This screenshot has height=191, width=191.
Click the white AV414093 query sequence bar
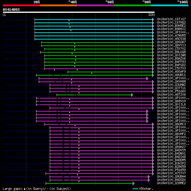point(79,12)
